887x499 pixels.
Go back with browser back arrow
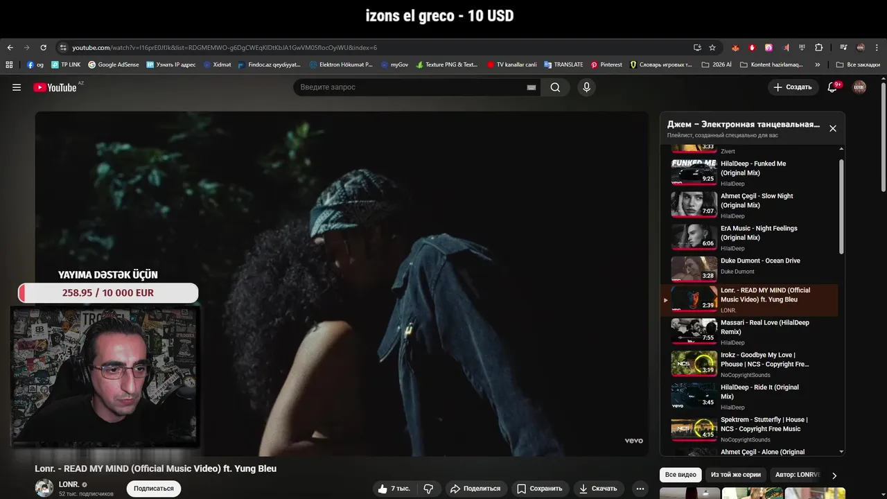(10, 48)
